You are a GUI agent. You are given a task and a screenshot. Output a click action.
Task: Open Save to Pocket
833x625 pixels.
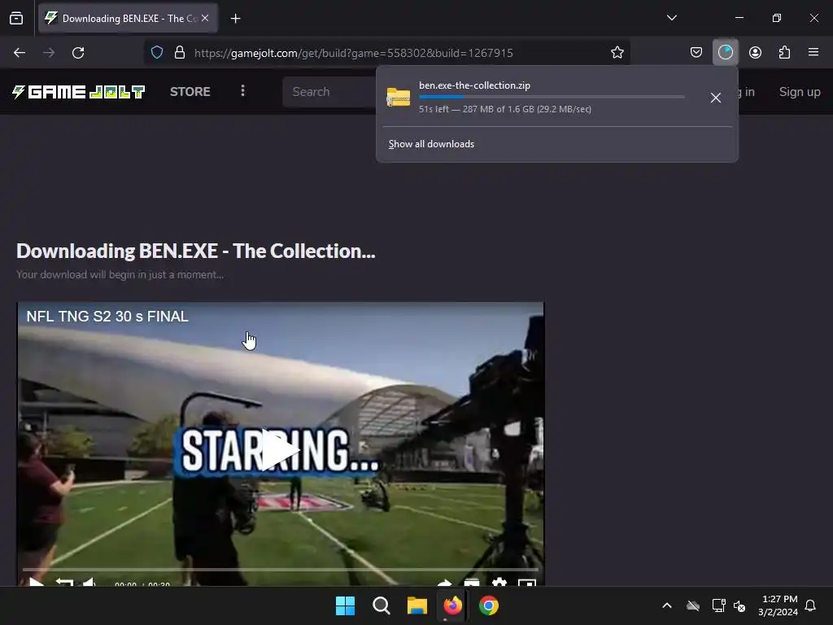(696, 52)
